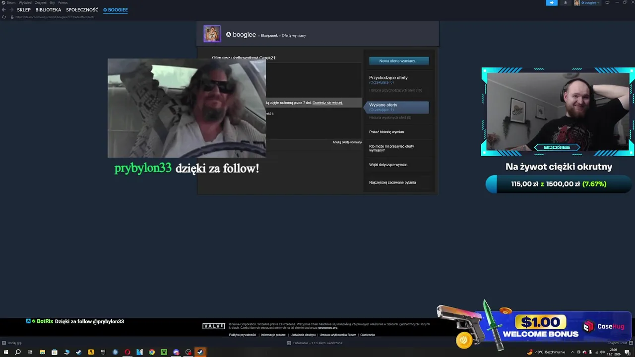Open Pokaż historię wymian
This screenshot has width=635, height=357.
click(x=386, y=132)
